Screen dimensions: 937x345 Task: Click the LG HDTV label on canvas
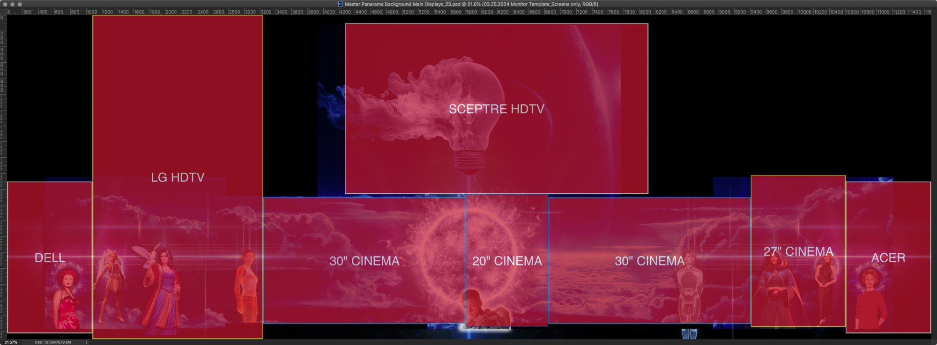(178, 177)
